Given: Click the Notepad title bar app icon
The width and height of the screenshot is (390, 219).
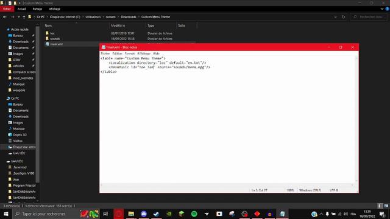Looking at the screenshot, I should (104, 47).
